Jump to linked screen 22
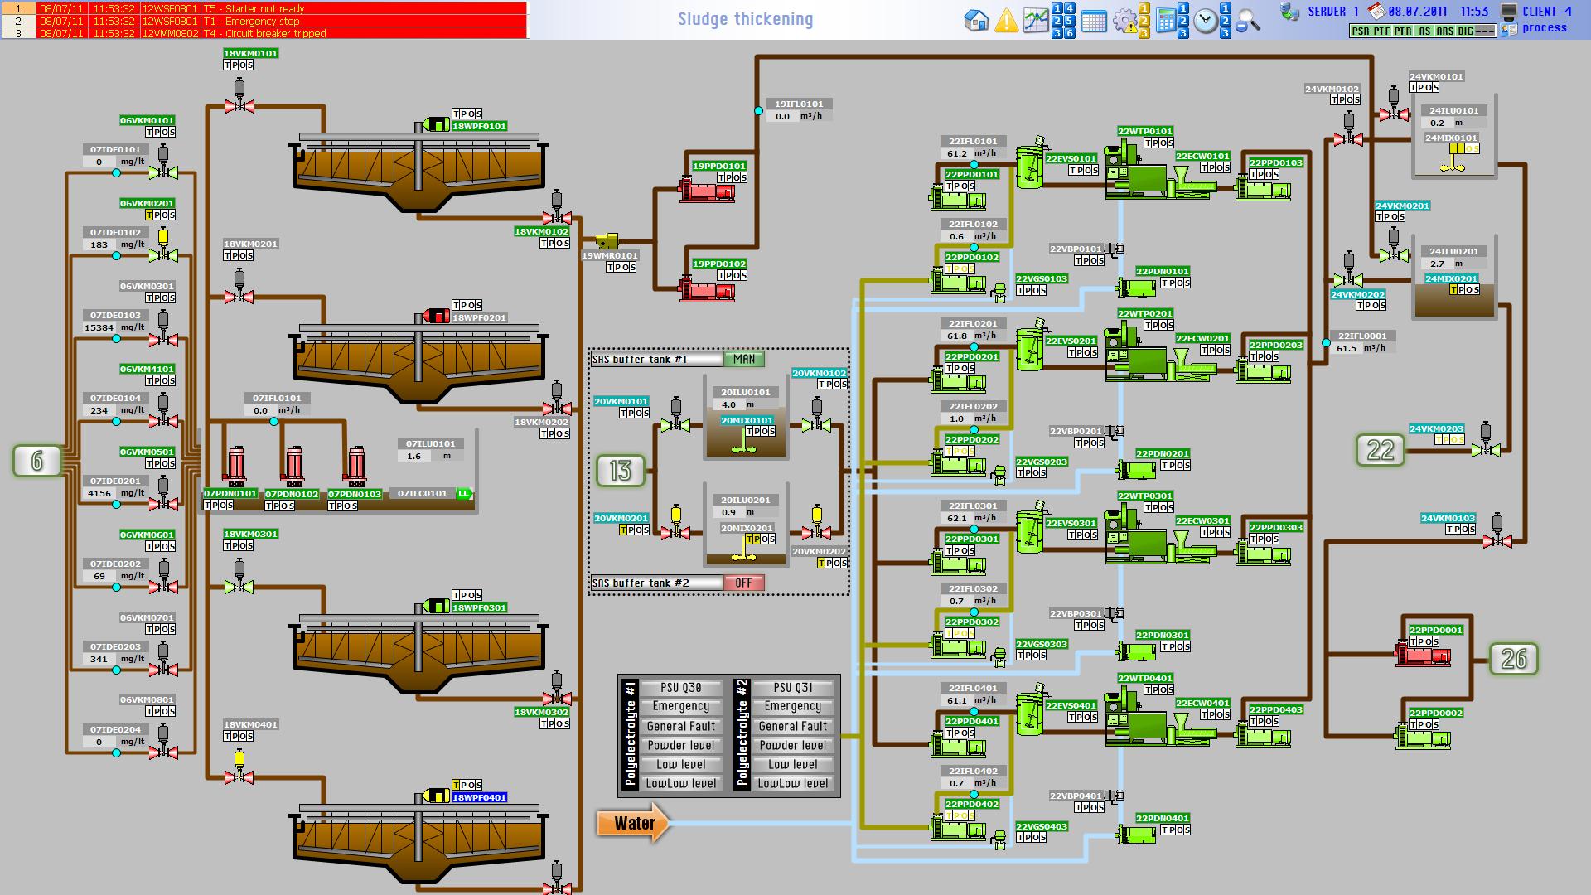The width and height of the screenshot is (1591, 895). pos(1380,450)
